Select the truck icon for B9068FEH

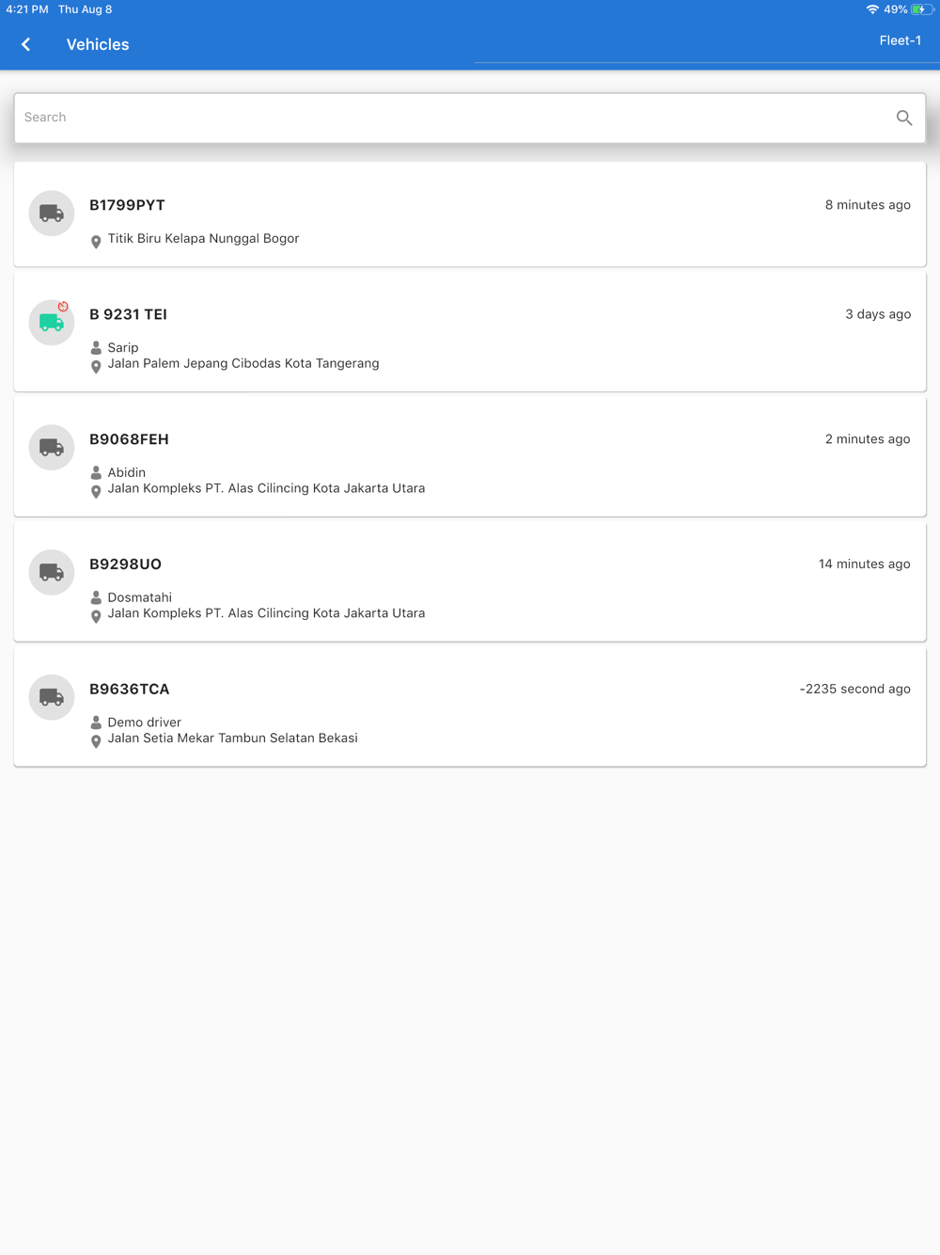click(x=52, y=448)
